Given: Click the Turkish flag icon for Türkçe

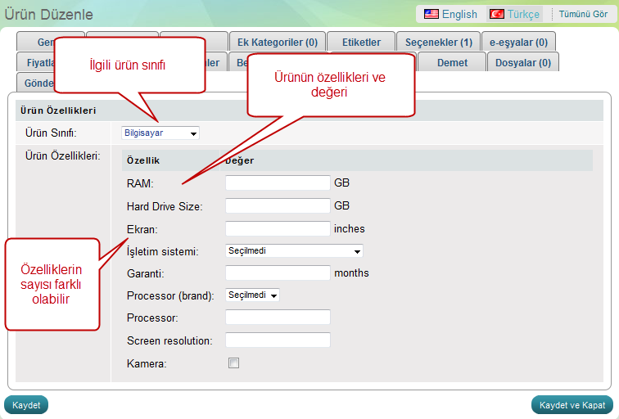Looking at the screenshot, I should click(x=496, y=14).
